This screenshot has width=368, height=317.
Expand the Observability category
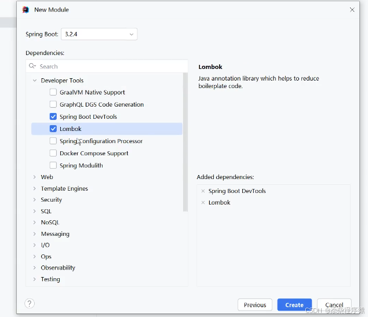(35, 268)
